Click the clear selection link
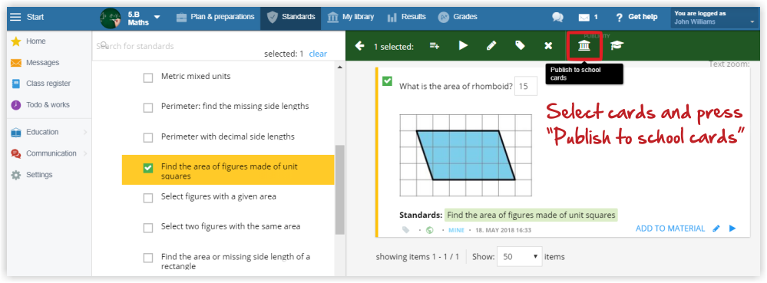 (x=318, y=54)
